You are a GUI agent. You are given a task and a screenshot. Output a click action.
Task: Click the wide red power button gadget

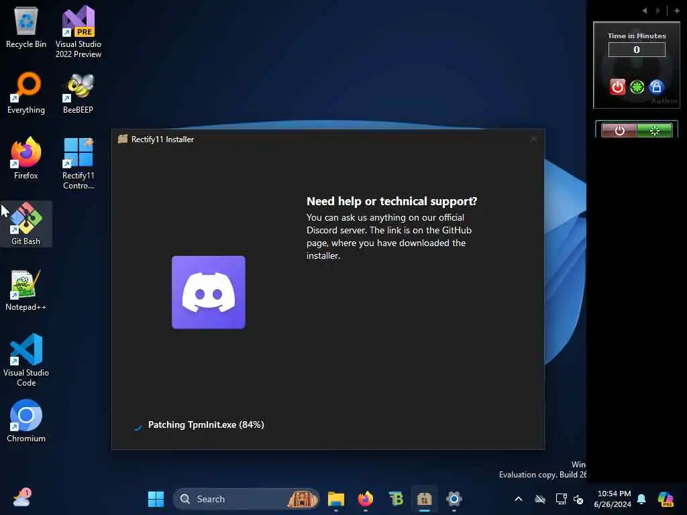tap(619, 131)
